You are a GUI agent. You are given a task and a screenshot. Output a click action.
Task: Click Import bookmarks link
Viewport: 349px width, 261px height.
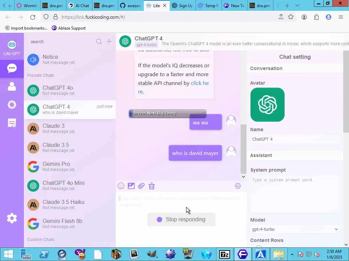(26, 28)
